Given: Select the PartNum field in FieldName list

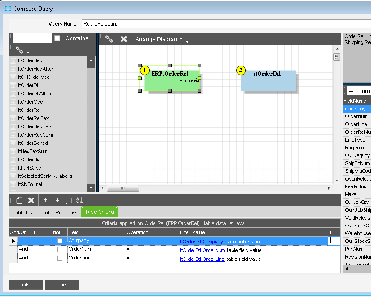Looking at the screenshot, I should click(x=357, y=249).
